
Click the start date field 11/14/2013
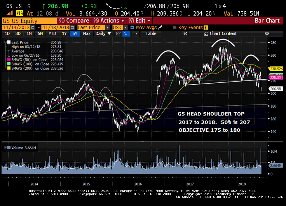(x=17, y=28)
